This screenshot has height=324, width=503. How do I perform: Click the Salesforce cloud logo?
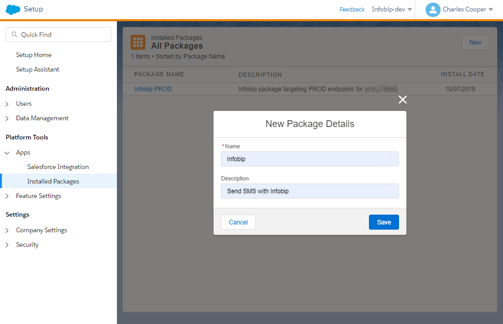13,9
